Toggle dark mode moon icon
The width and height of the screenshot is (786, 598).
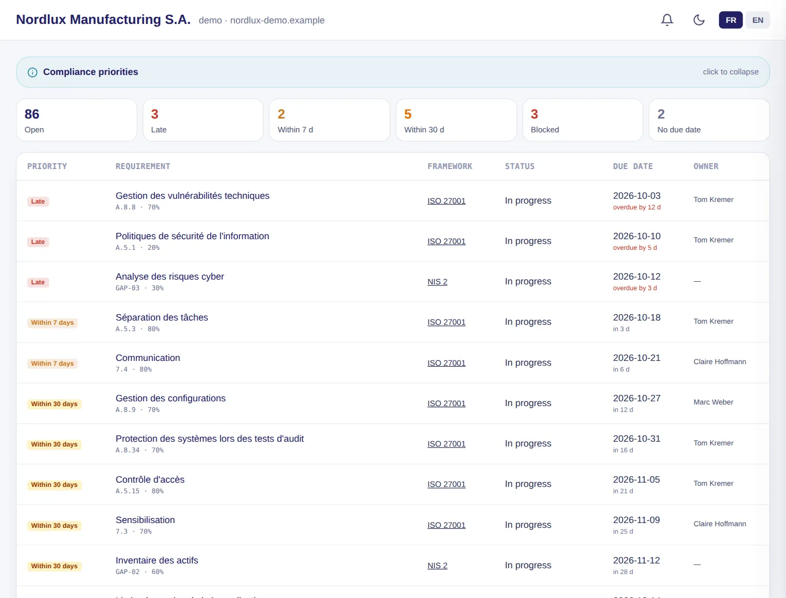coord(699,20)
